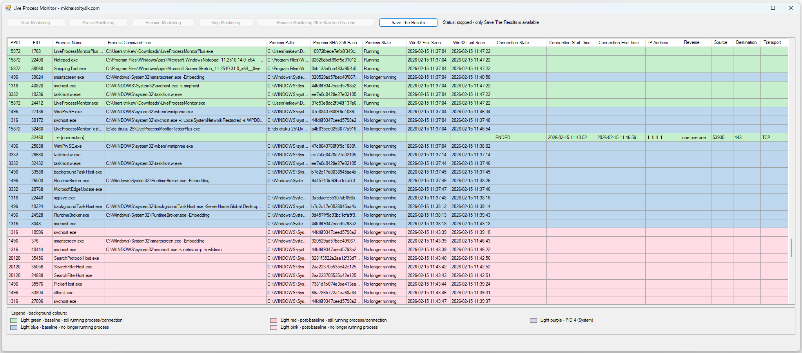Click the Win32 First Seen column header
Viewport: 802px width, 353px height.
[425, 43]
